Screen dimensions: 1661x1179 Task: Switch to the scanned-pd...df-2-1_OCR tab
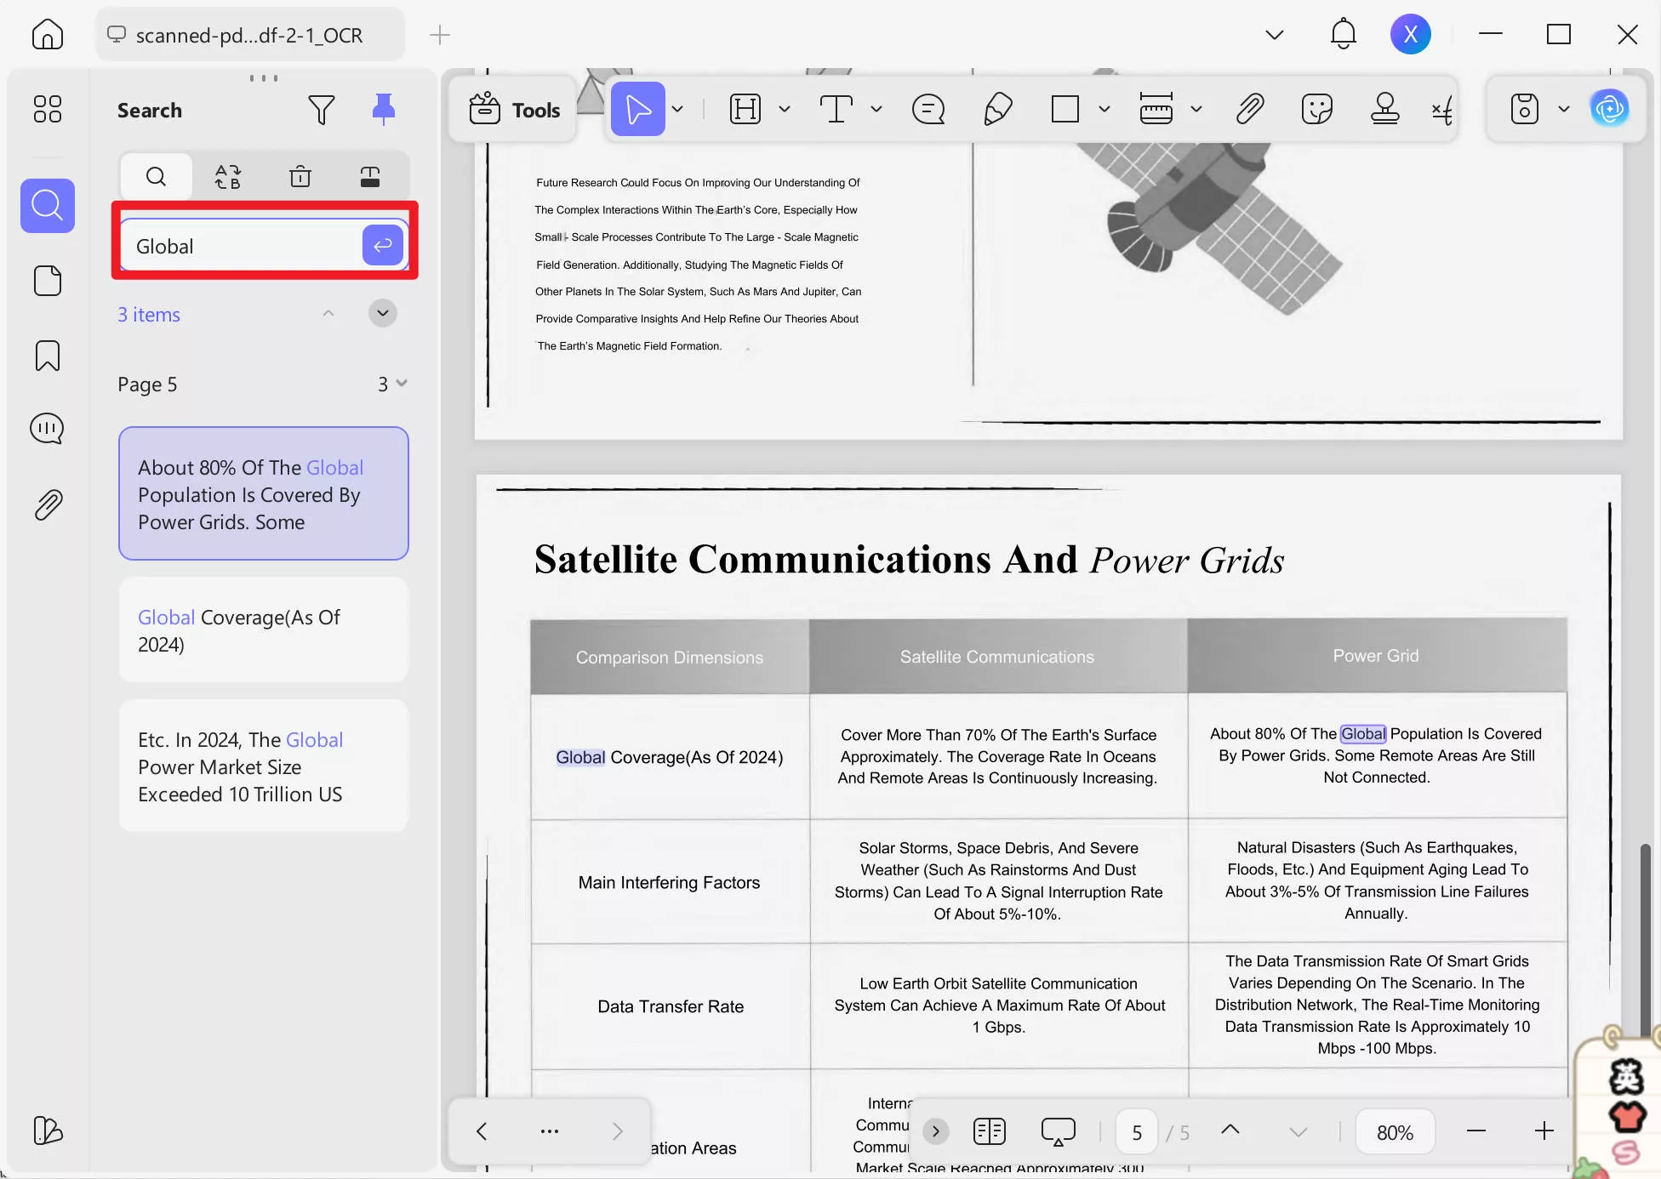pyautogui.click(x=248, y=35)
